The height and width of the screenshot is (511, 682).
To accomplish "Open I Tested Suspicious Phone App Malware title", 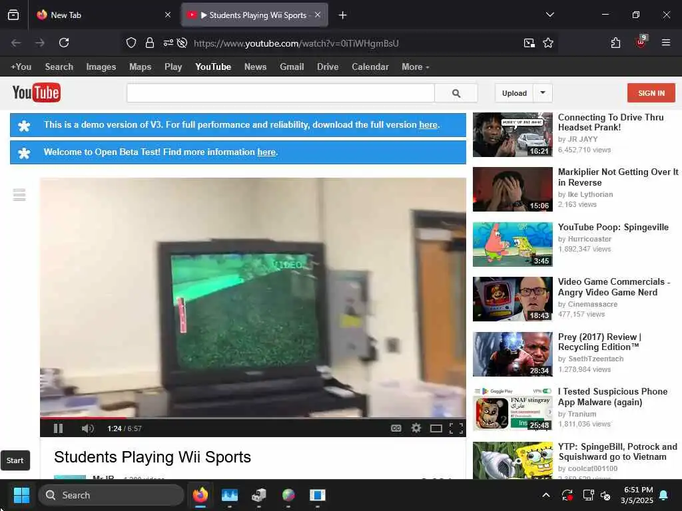I will tap(613, 397).
